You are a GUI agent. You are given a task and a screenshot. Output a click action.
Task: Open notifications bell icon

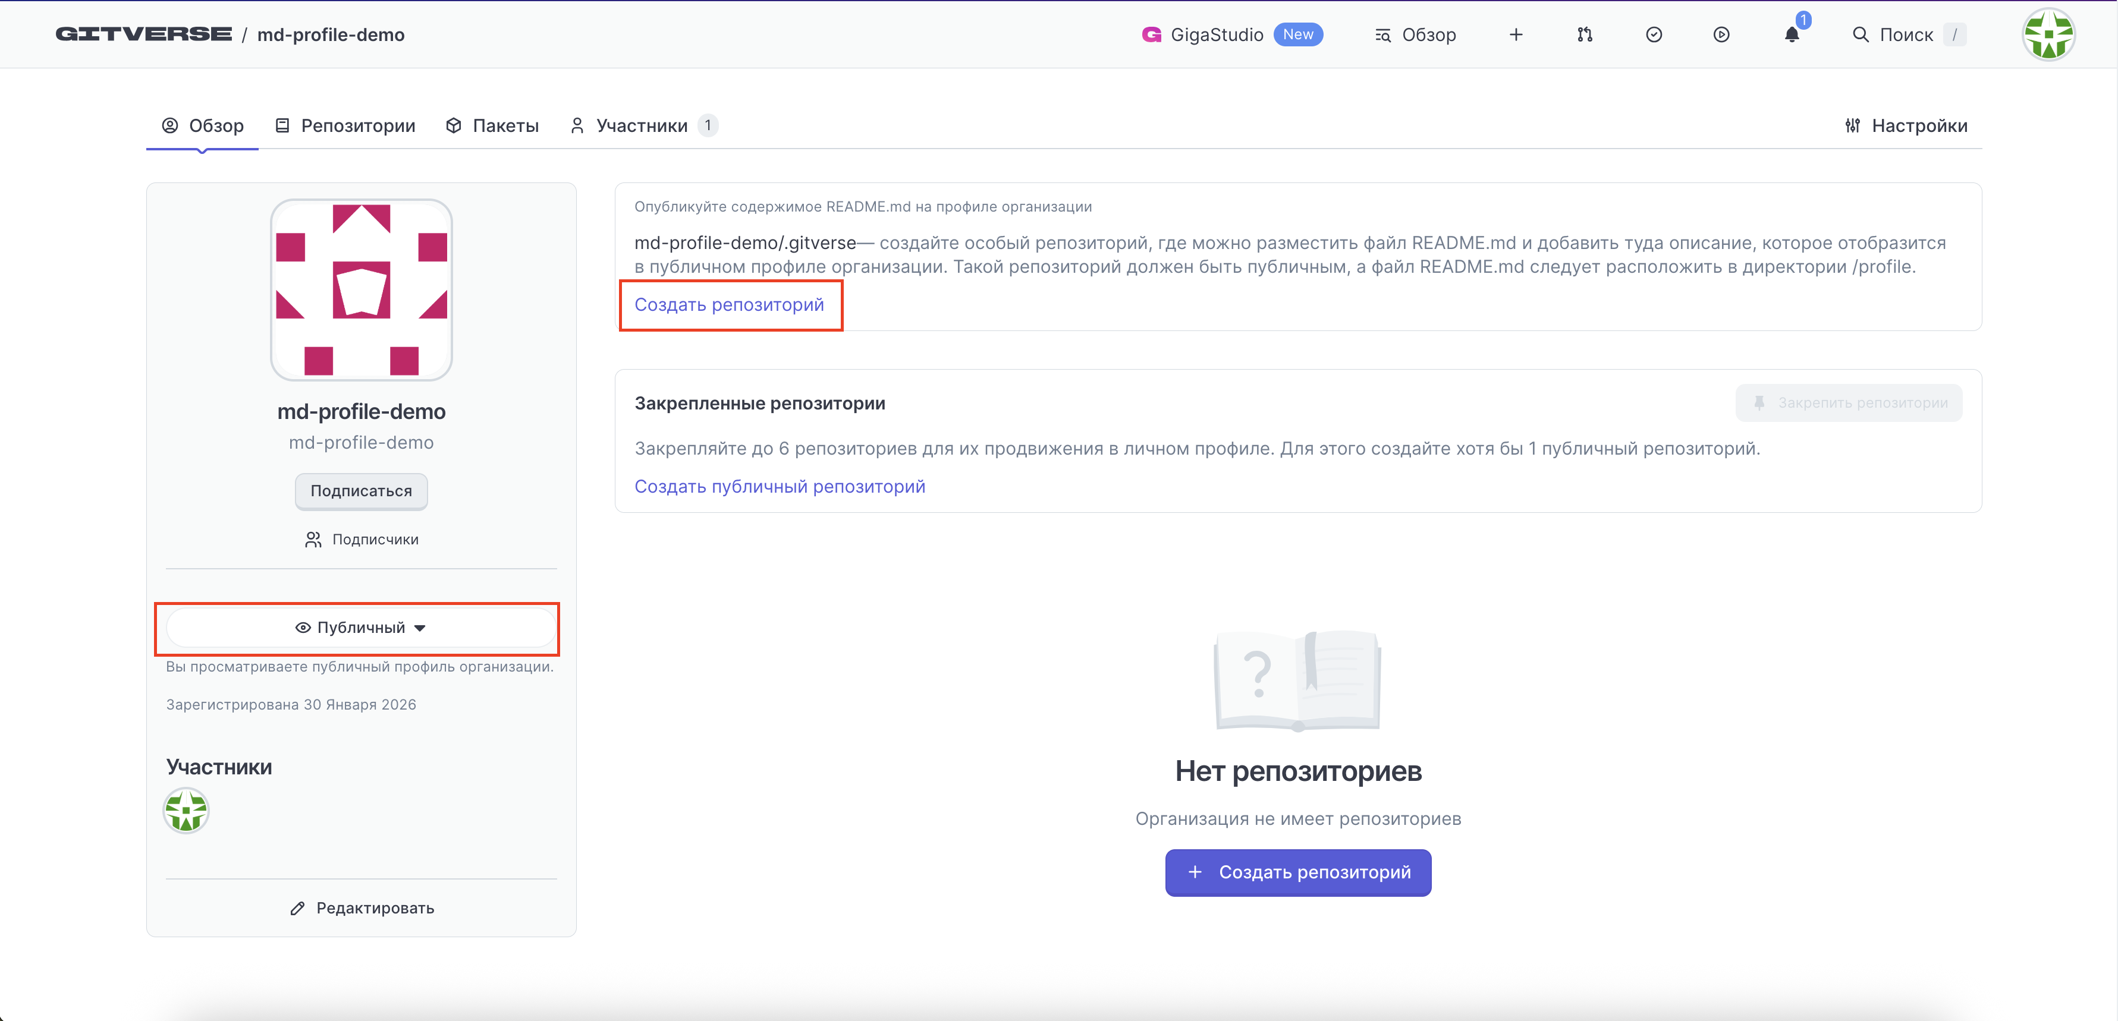[1792, 34]
